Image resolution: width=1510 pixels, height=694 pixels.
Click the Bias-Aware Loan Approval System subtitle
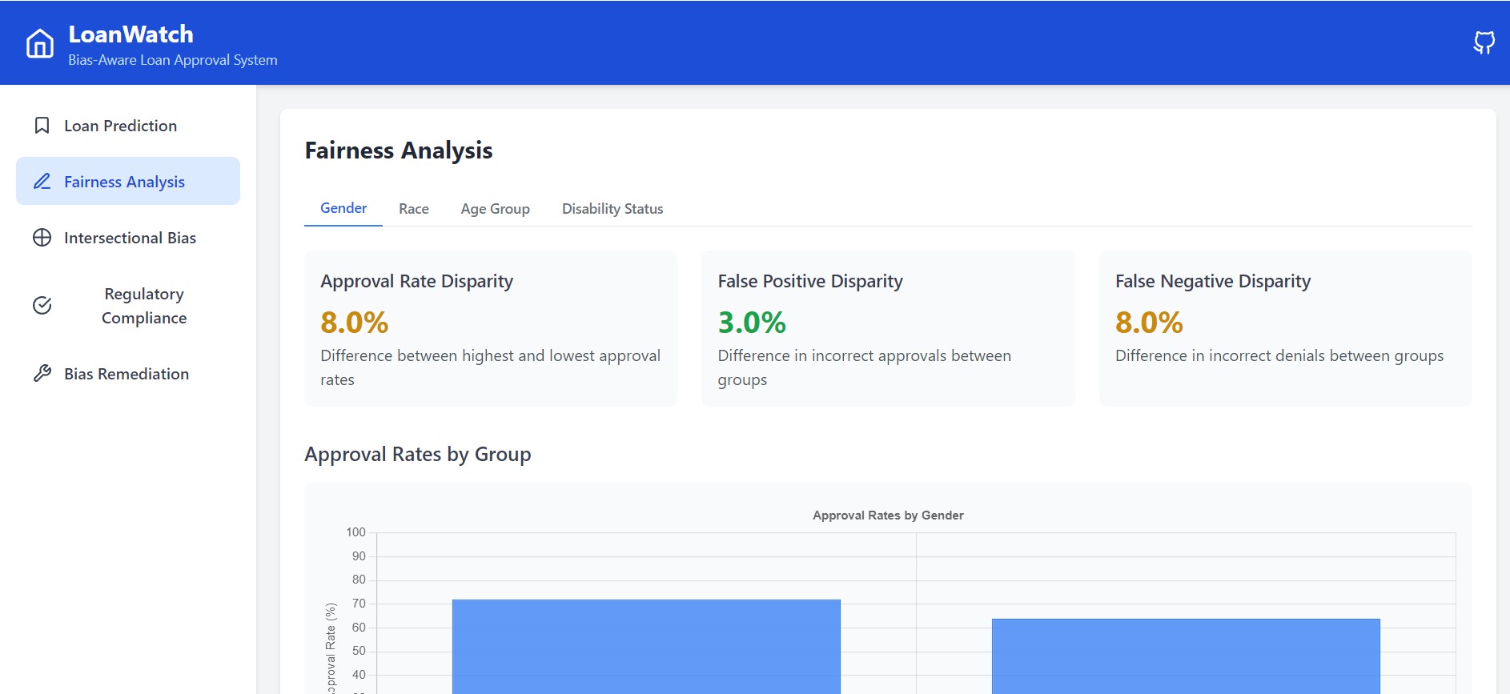point(173,60)
